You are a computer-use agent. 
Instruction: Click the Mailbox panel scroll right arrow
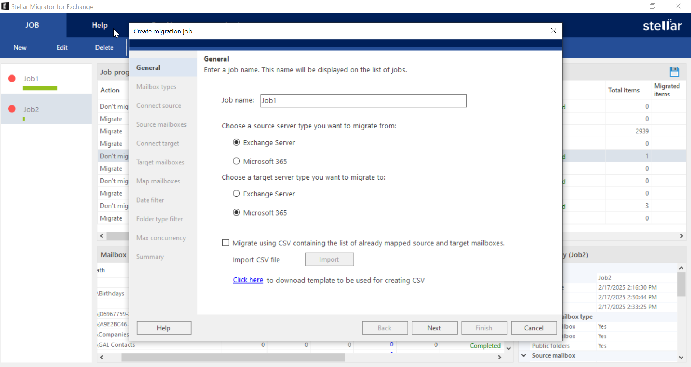[499, 357]
